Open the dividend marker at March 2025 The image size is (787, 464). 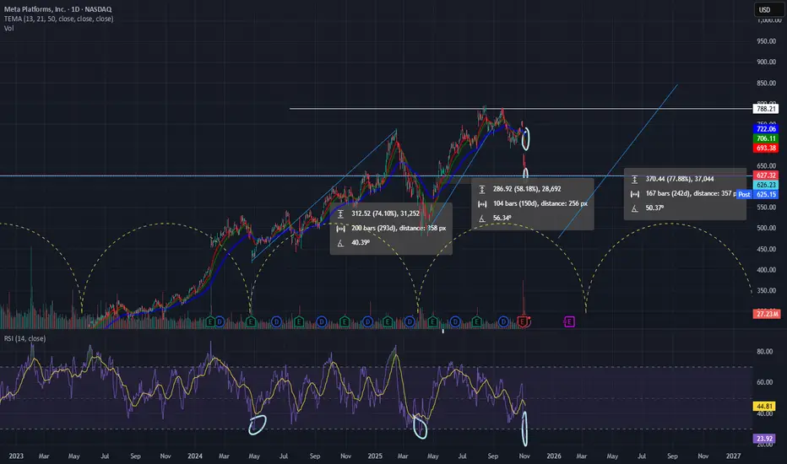tap(410, 321)
